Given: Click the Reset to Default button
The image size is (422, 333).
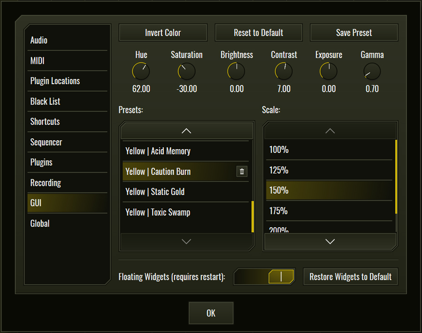Looking at the screenshot, I should click(258, 32).
